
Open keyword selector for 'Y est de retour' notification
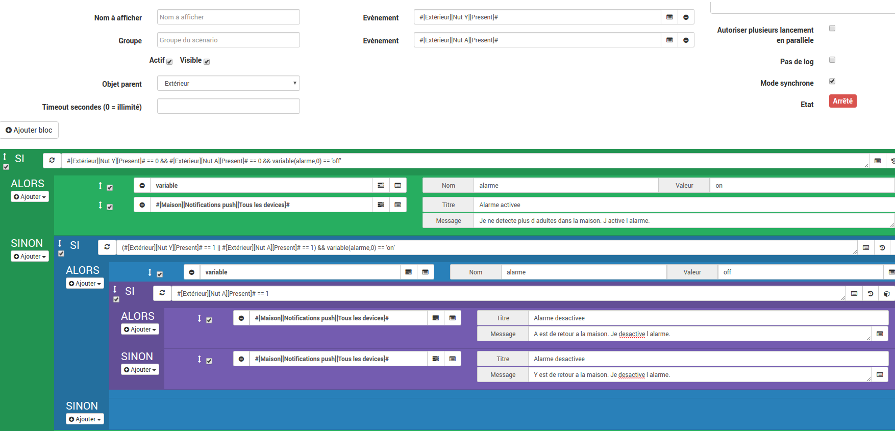pos(435,359)
